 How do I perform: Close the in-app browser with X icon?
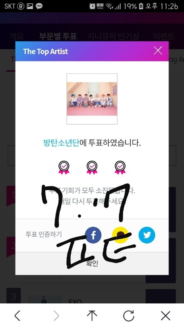(166, 316)
